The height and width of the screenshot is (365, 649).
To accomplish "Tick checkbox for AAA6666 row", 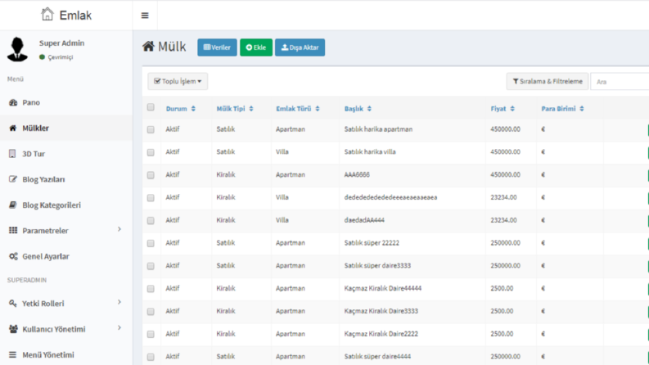I will (x=151, y=175).
